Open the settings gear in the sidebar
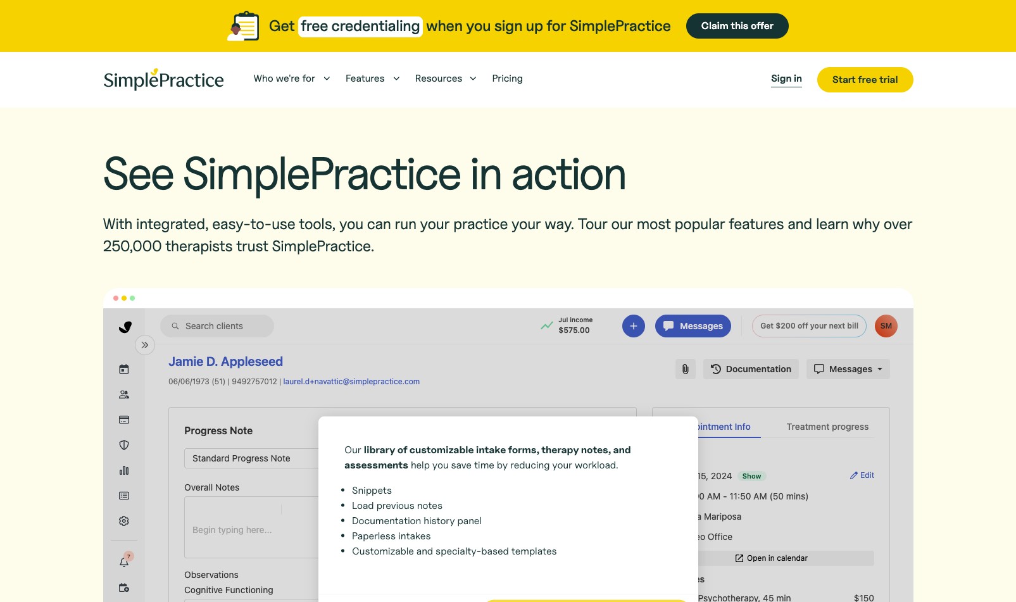The width and height of the screenshot is (1016, 602). 124,520
